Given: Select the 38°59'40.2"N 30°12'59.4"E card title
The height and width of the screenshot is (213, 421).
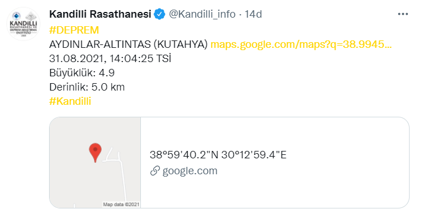Looking at the screenshot, I should [x=218, y=155].
